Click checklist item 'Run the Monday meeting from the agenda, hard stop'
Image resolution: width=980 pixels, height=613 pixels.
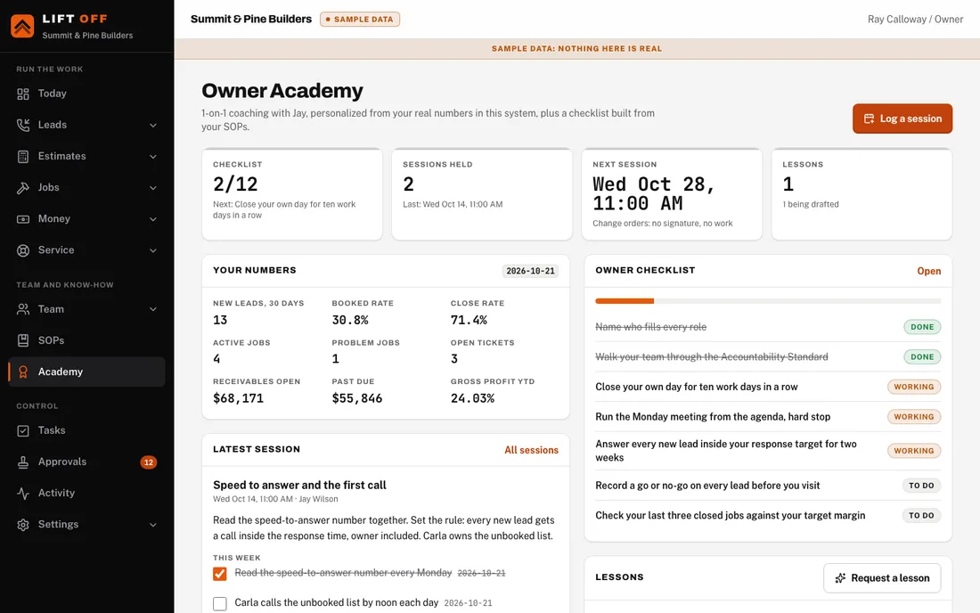coord(768,417)
